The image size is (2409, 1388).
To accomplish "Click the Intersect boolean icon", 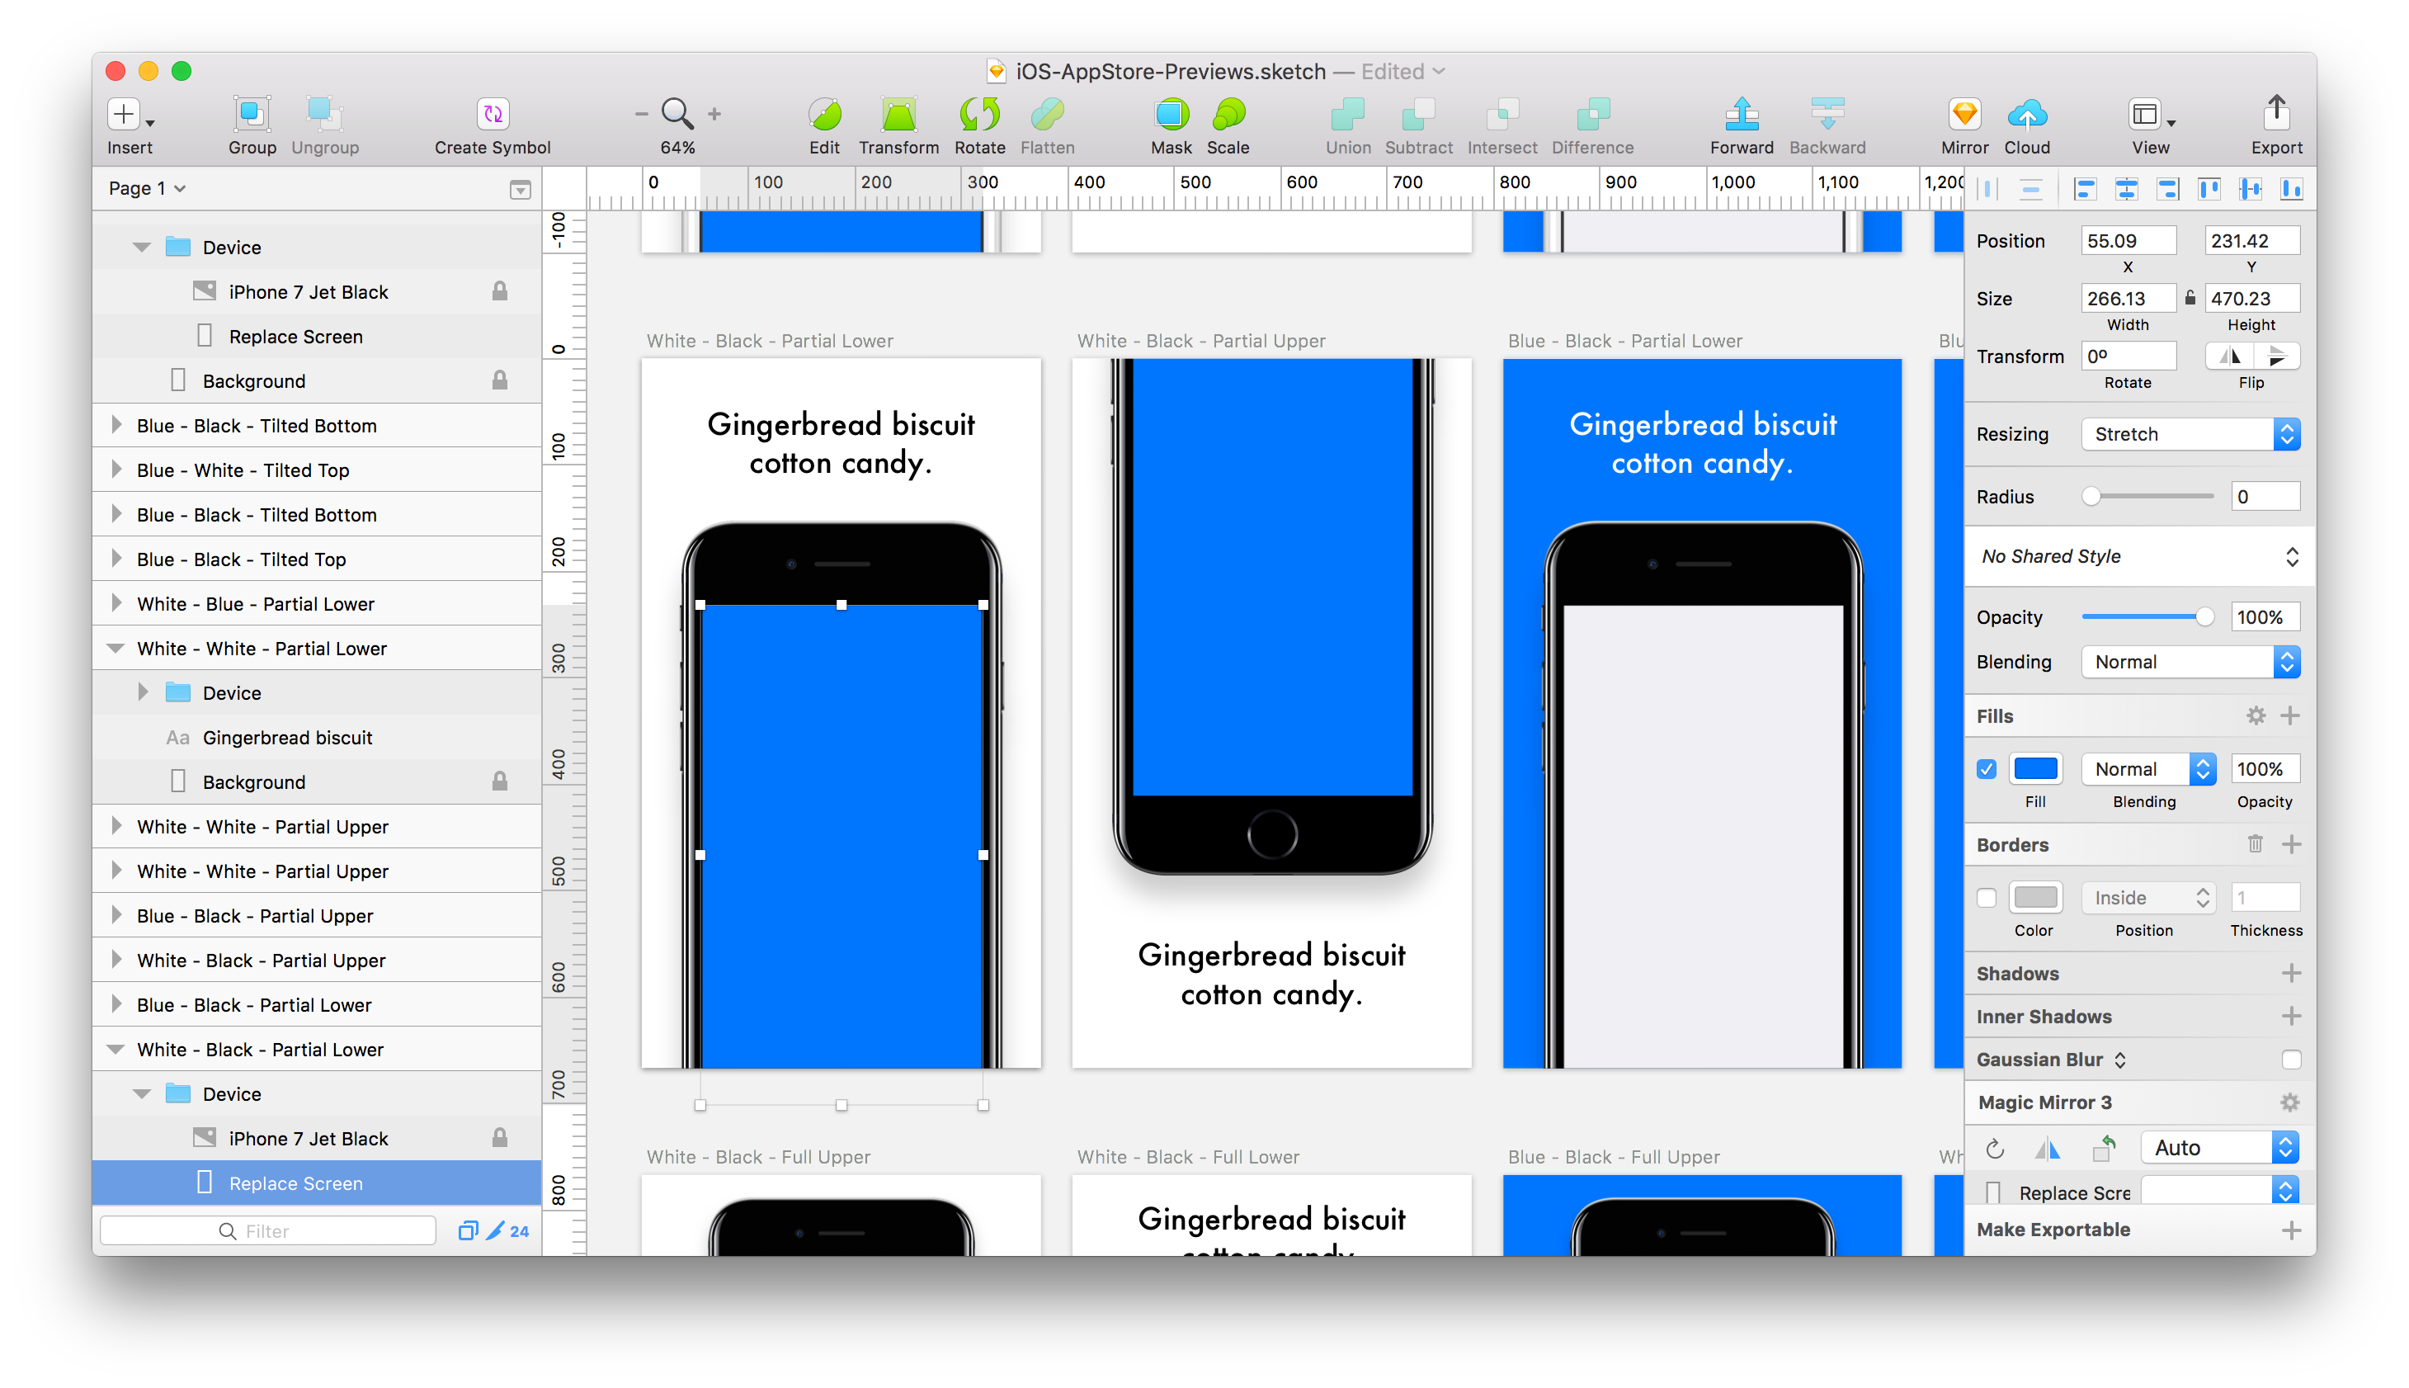I will click(1501, 115).
